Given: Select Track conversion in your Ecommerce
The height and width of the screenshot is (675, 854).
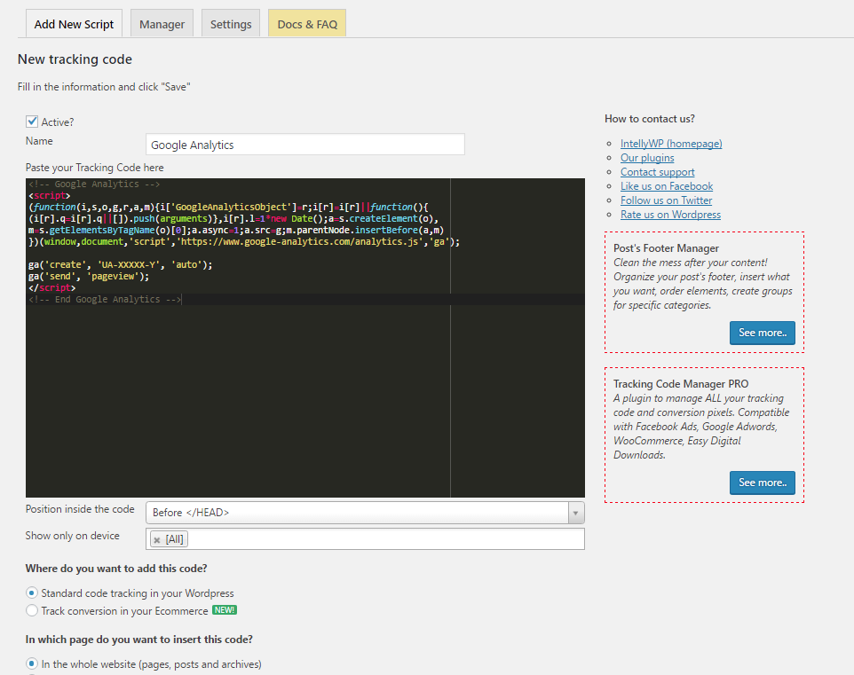Looking at the screenshot, I should (33, 610).
